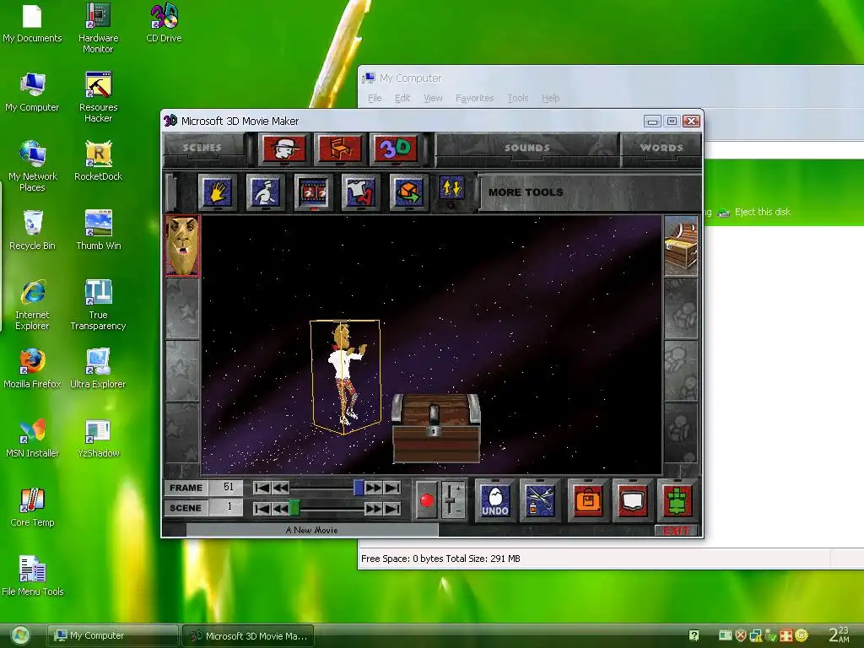Image resolution: width=864 pixels, height=648 pixels.
Task: Open Help menu in My Computer window
Action: point(550,98)
